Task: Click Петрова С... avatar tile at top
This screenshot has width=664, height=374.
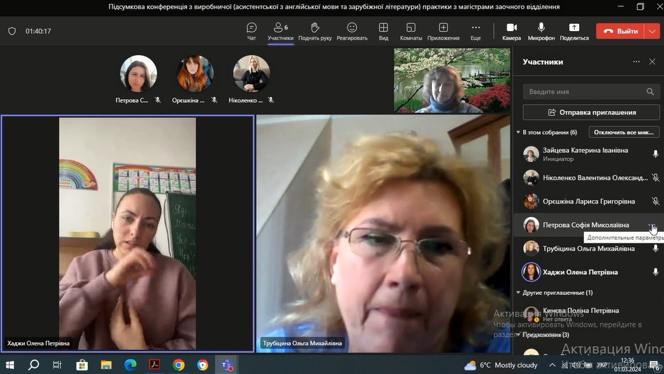Action: tap(138, 74)
